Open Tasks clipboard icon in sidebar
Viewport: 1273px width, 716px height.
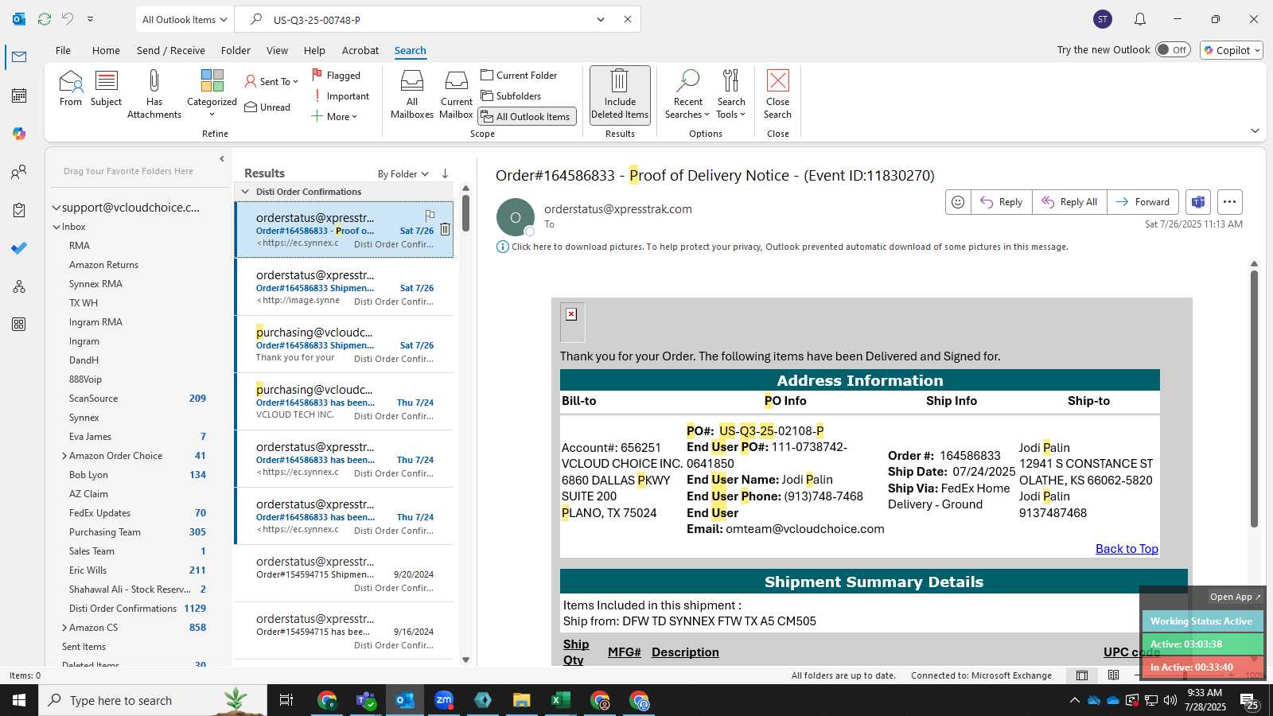pyautogui.click(x=19, y=210)
